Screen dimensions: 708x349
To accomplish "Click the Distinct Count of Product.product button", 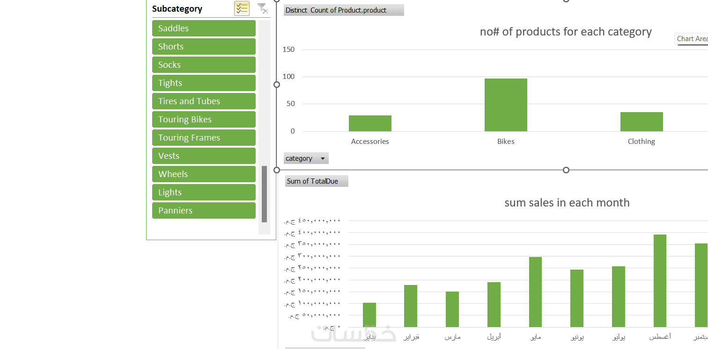I will click(x=343, y=10).
